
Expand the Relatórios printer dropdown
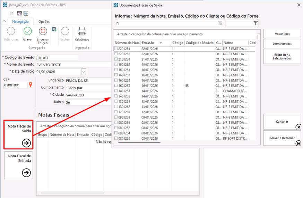coord(82,44)
